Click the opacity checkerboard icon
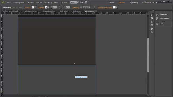 (x=81, y=7)
